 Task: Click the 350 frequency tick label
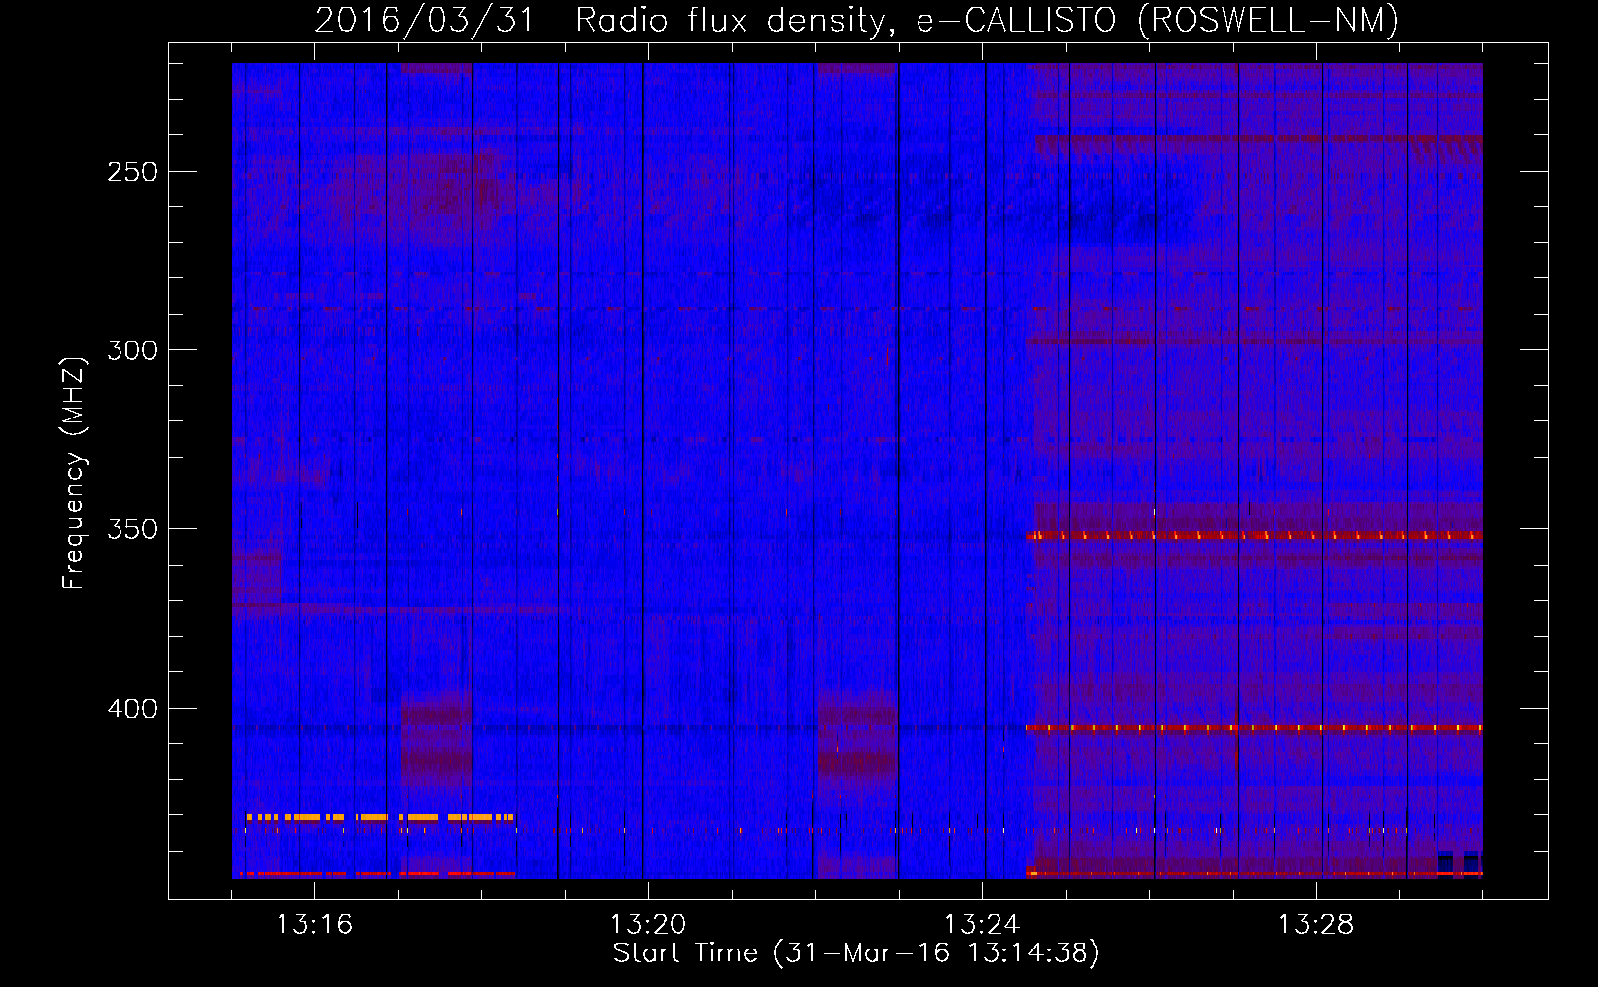coord(132,529)
